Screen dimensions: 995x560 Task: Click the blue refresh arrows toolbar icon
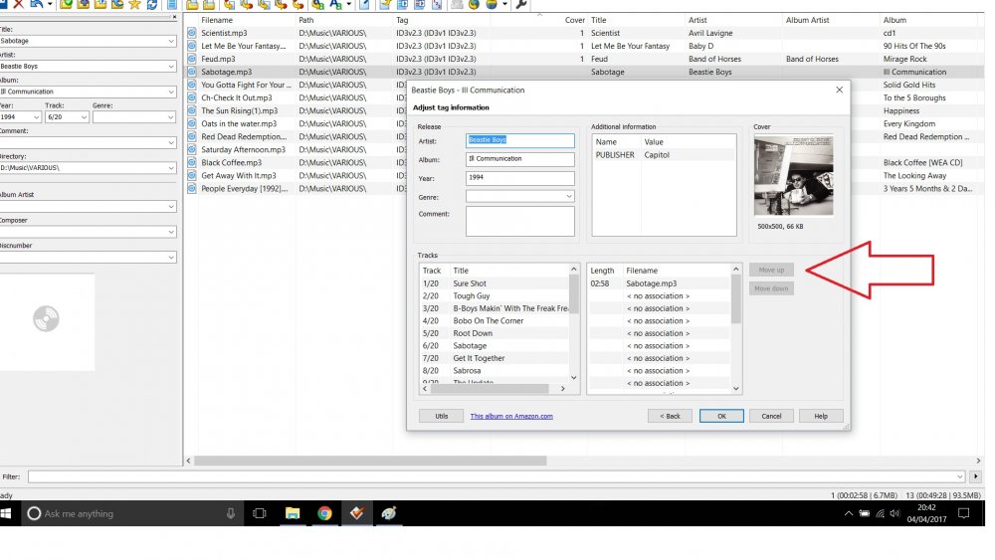tap(152, 4)
